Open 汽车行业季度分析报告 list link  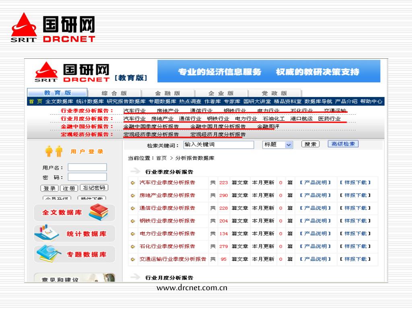(x=167, y=183)
